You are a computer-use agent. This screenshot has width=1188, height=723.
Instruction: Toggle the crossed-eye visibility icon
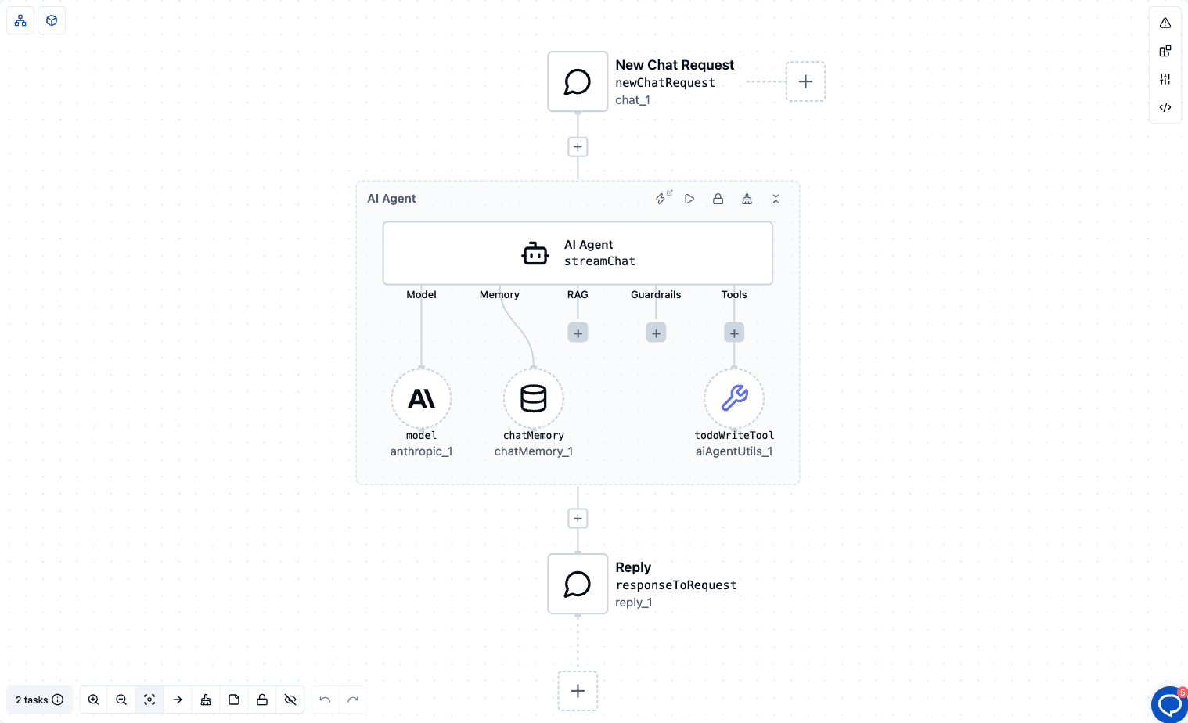point(290,700)
